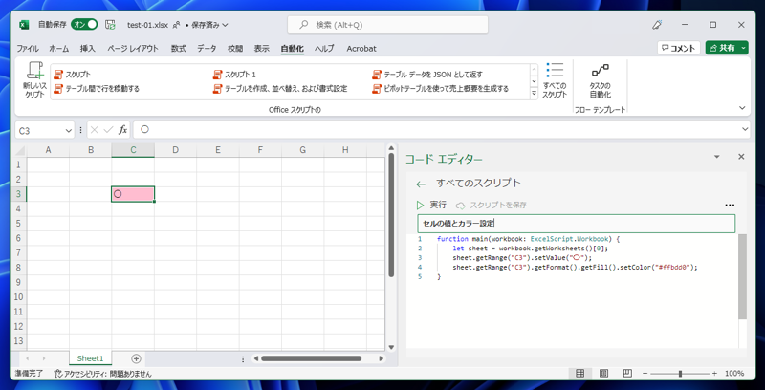Switch to the 数式 tab
This screenshot has height=390, width=765.
click(179, 48)
